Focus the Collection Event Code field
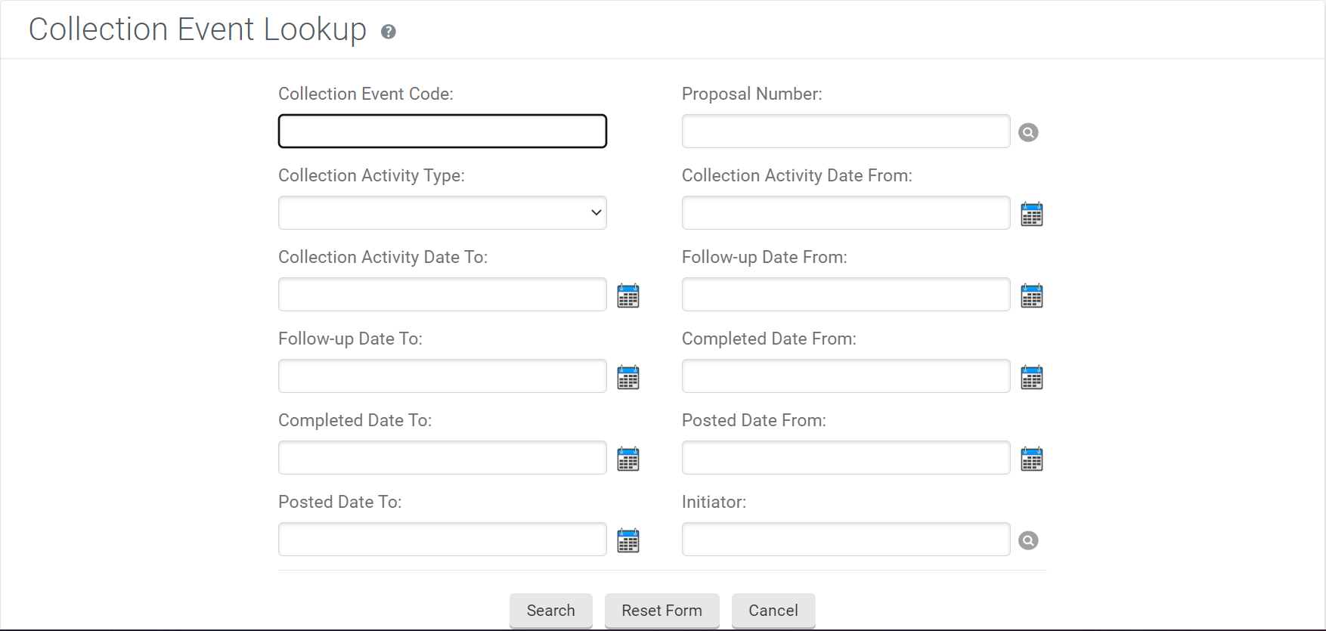Screen dimensions: 1326x631 click(x=442, y=131)
